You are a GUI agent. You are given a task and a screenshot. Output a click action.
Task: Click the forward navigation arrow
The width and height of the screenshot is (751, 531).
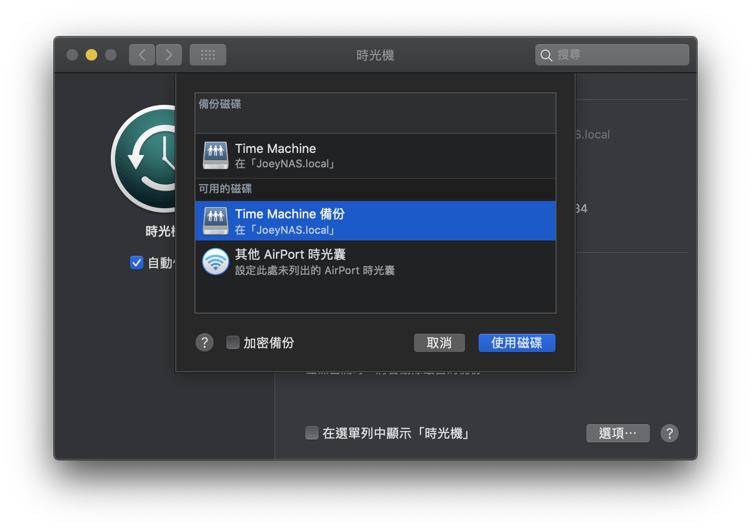point(169,55)
